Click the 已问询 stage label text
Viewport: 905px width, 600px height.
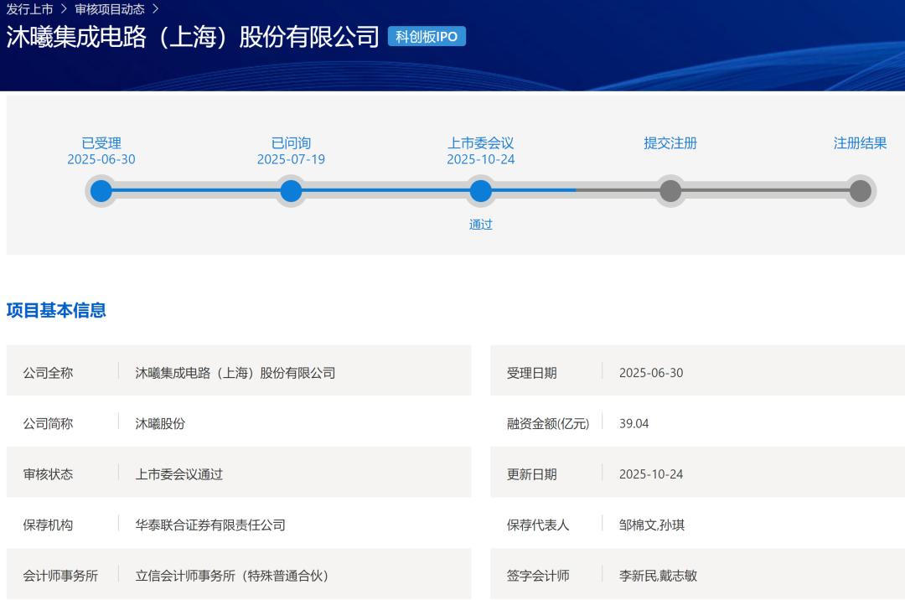tap(291, 142)
